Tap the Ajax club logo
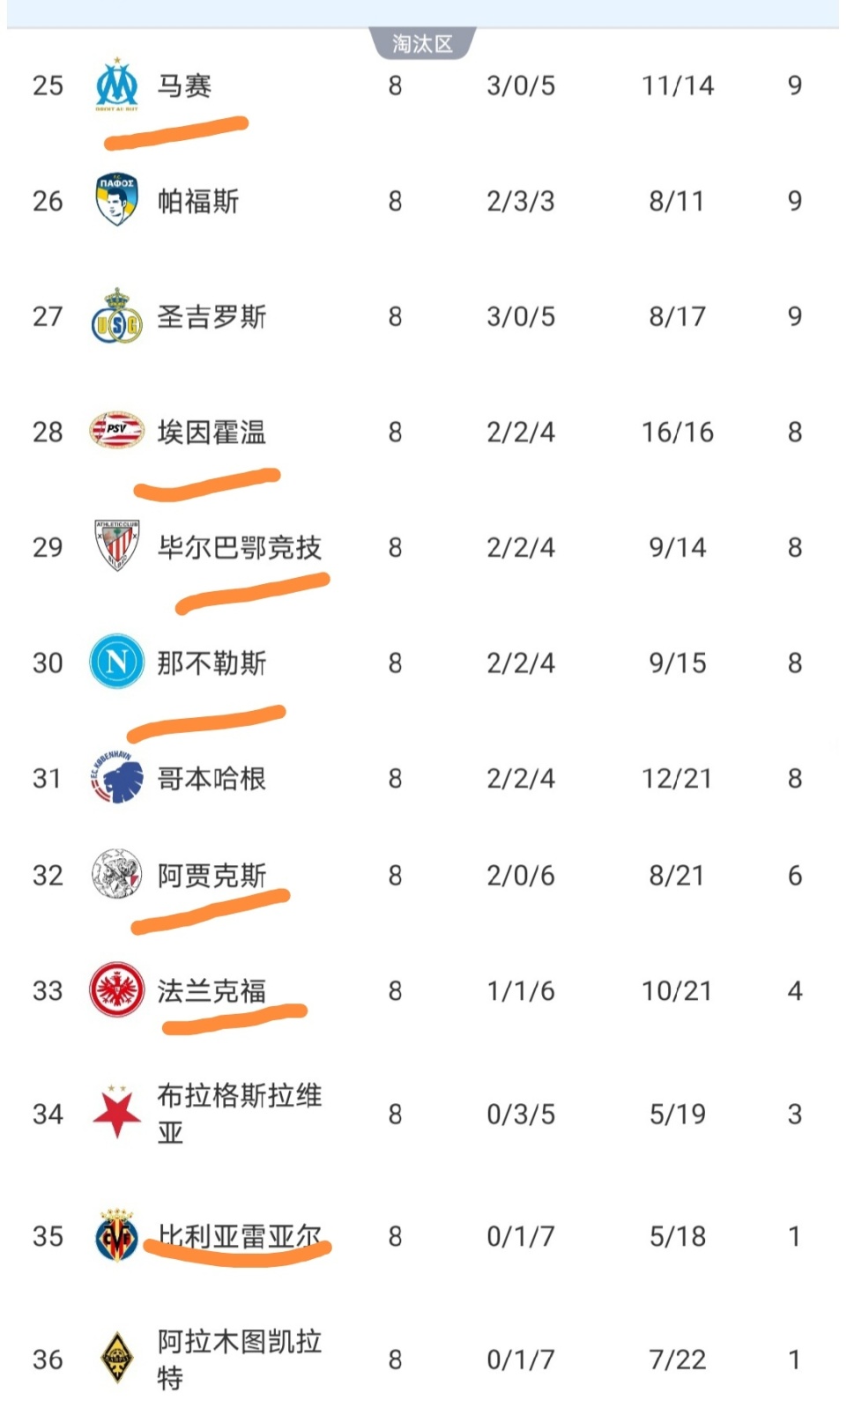 click(116, 875)
